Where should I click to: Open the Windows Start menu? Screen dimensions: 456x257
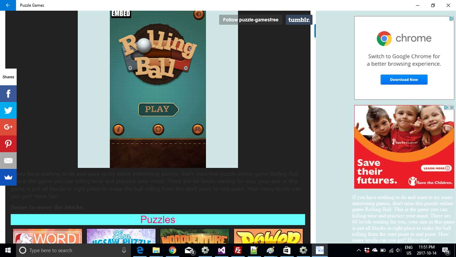pos(8,250)
